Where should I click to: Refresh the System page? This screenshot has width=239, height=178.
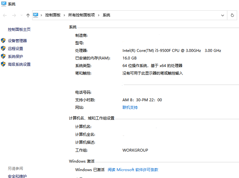[x=232, y=15]
